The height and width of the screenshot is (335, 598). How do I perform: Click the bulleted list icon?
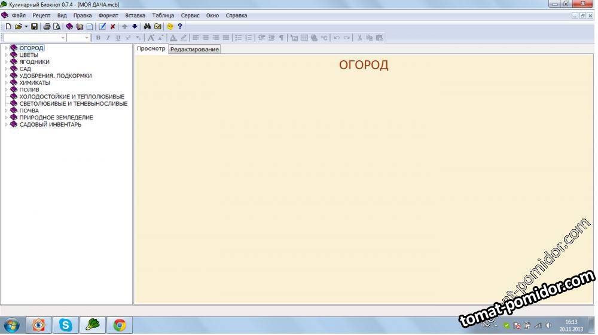(x=239, y=38)
